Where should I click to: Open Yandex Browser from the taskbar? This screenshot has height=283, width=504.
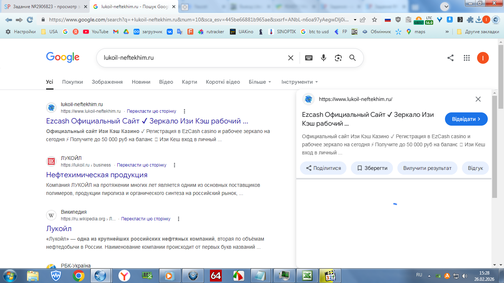point(124,275)
